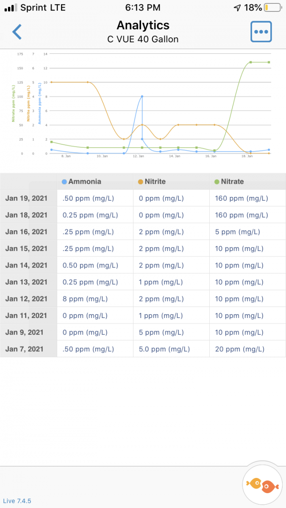Tap the location arrow status icon

coord(237,8)
